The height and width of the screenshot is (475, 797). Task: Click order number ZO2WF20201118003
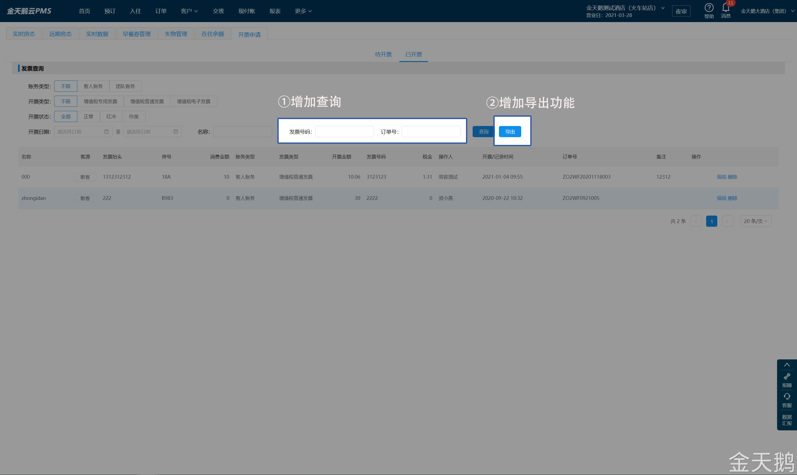586,177
